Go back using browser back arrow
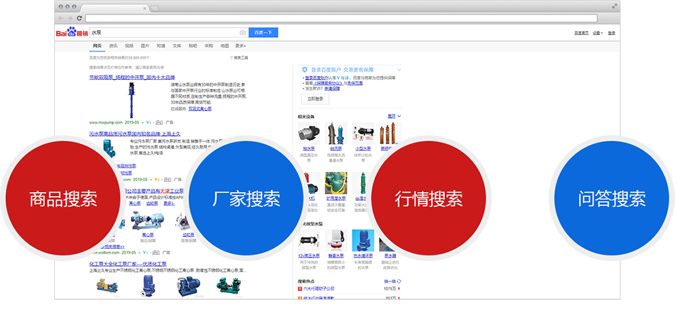This screenshot has height=309, width=677. tap(61, 17)
